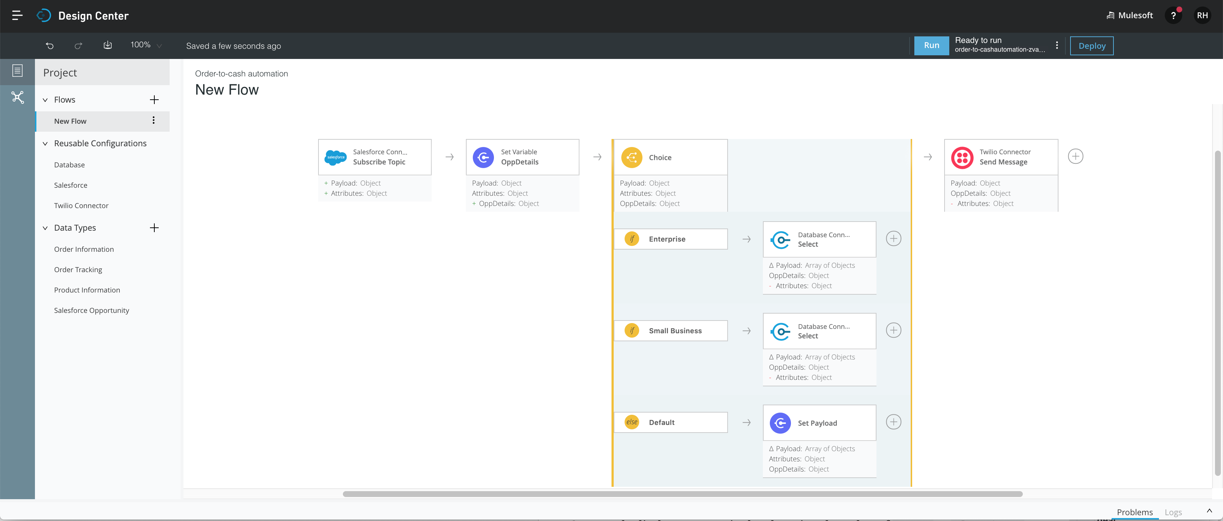1223x521 pixels.
Task: Click the Choice router icon
Action: coord(632,157)
